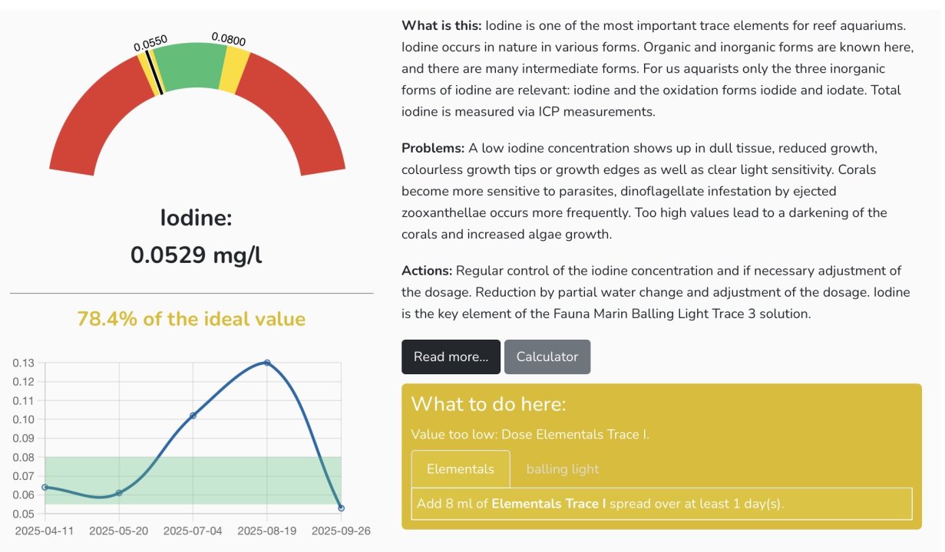Click the green ideal range gauge segment
945x552 pixels.
pos(190,67)
